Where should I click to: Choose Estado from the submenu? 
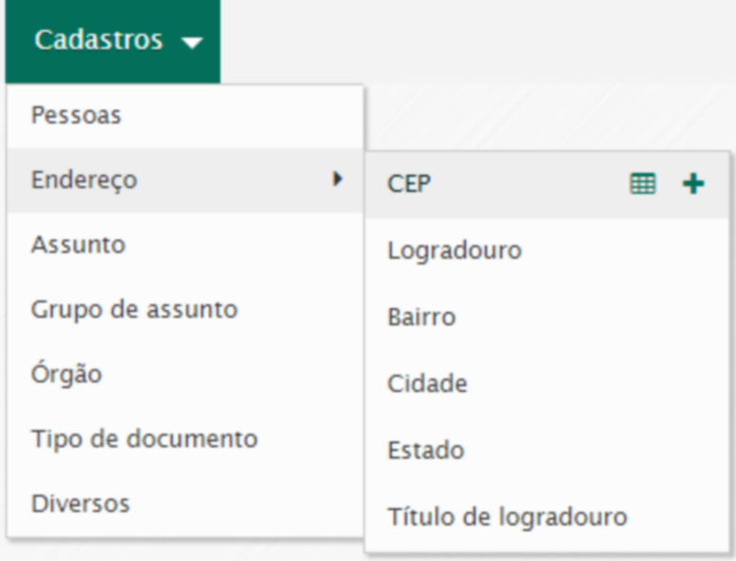(425, 450)
